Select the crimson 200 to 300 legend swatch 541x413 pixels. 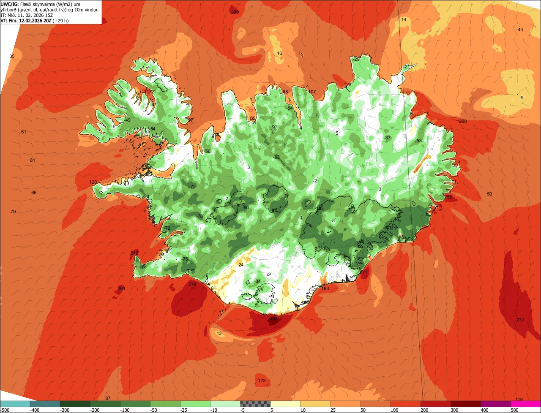click(435, 404)
